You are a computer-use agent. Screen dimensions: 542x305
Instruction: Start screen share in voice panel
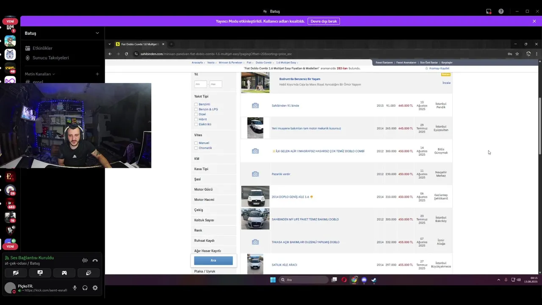click(x=40, y=273)
